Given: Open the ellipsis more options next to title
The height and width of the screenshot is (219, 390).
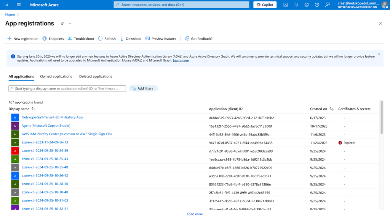Looking at the screenshot, I should click(x=71, y=23).
